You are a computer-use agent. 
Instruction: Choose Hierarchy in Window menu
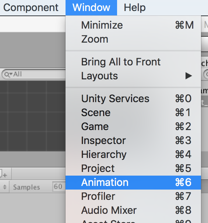(133, 154)
